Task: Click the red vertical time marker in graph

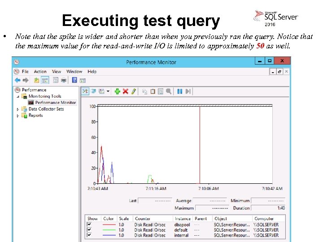Action: [x=200, y=145]
